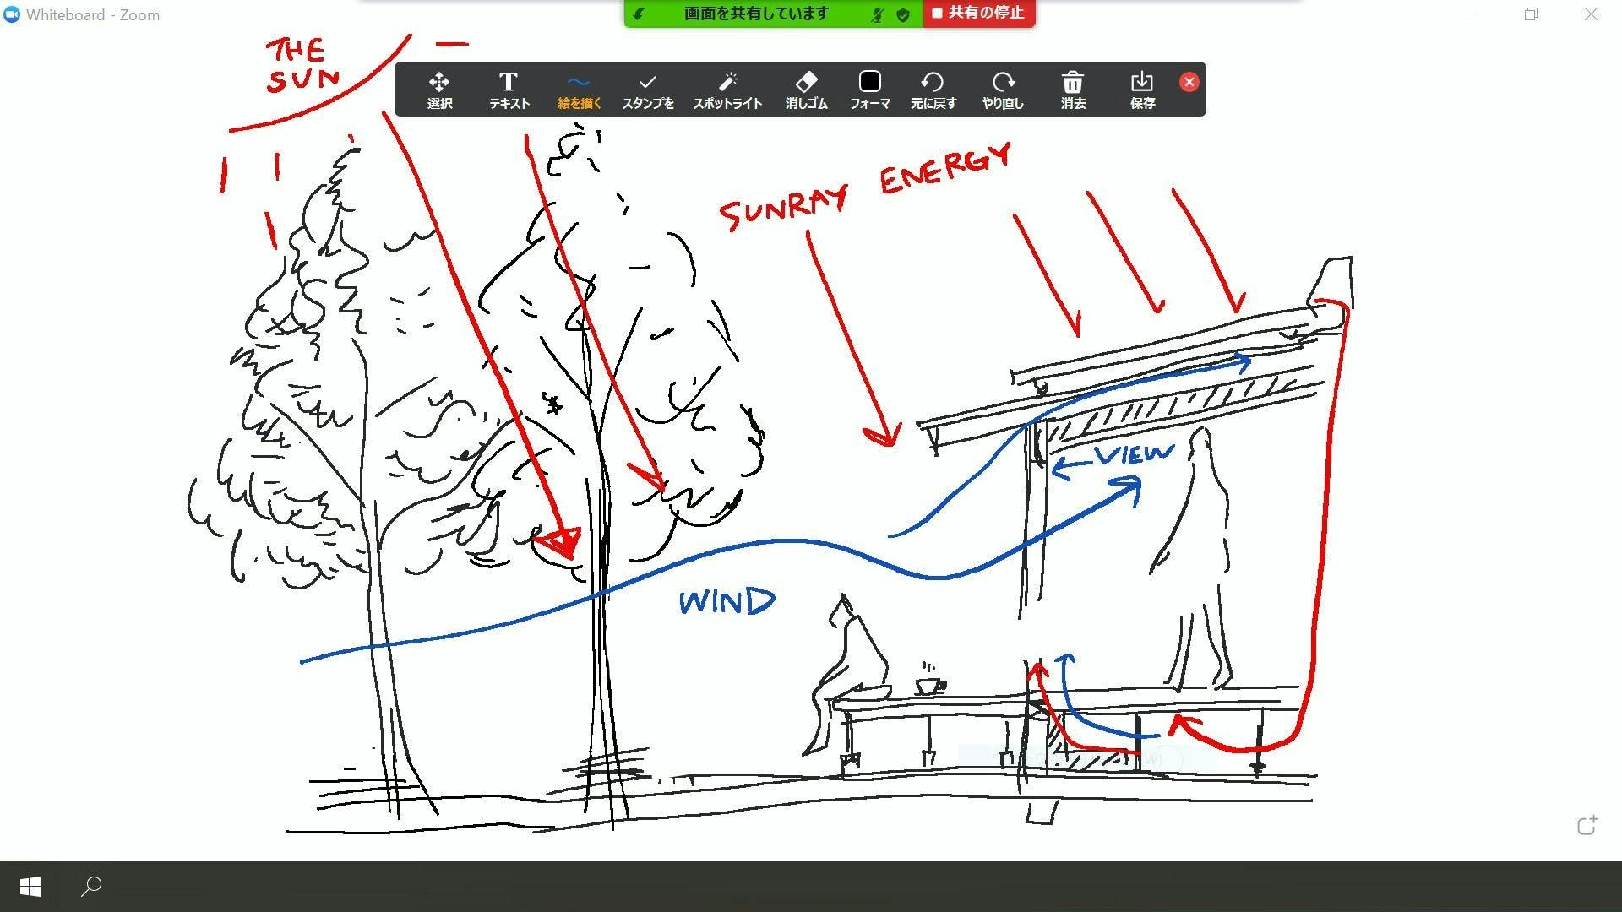Toggle the muted microphone indicator
Viewport: 1622px width, 912px height.
[877, 14]
